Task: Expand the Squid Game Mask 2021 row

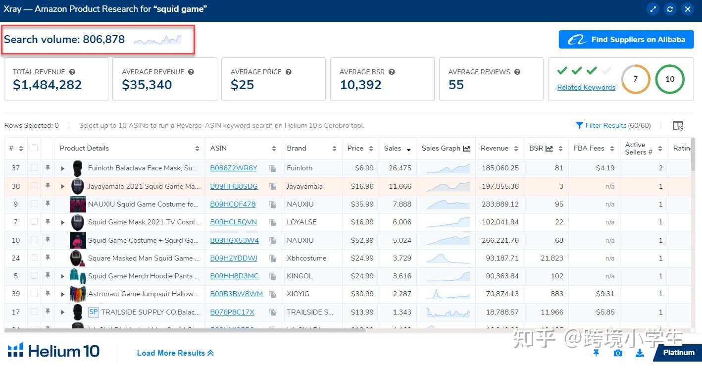Action: pos(62,222)
